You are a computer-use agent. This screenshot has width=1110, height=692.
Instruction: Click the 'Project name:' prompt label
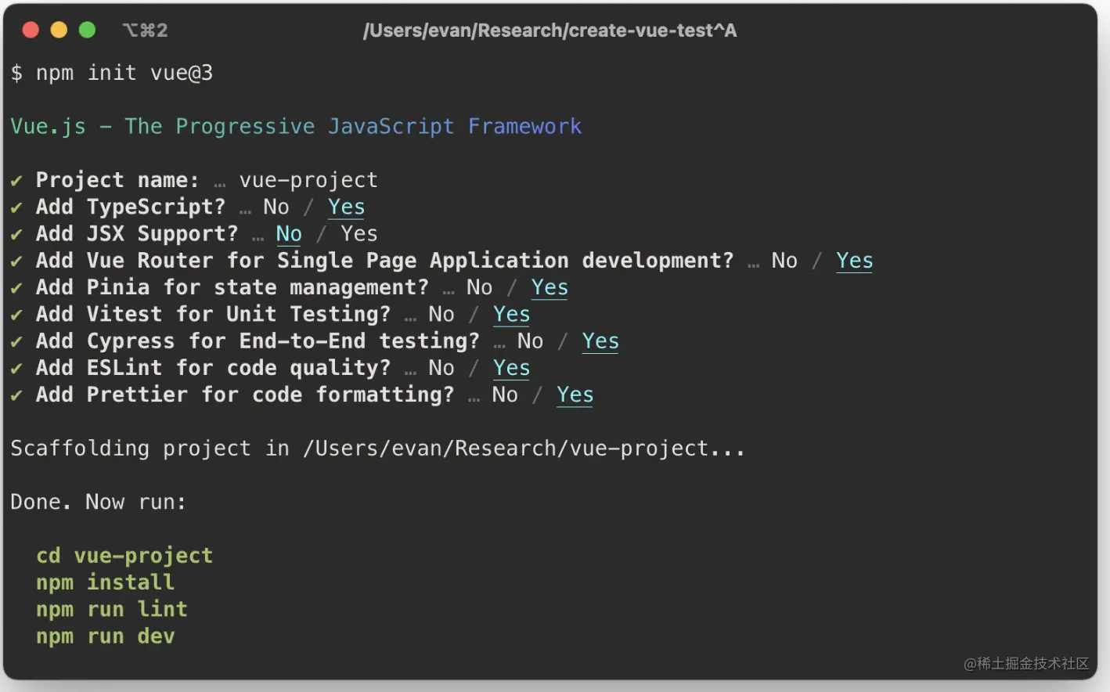(117, 180)
